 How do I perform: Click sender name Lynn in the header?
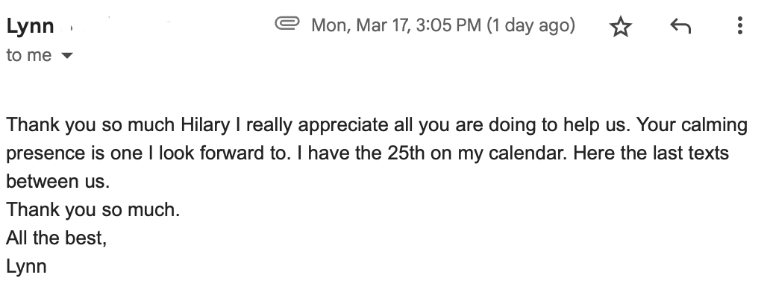coord(30,27)
